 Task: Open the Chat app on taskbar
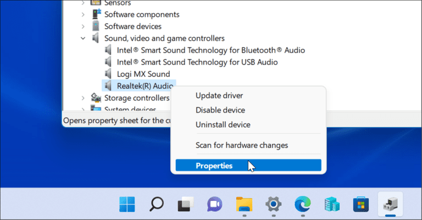tap(215, 205)
